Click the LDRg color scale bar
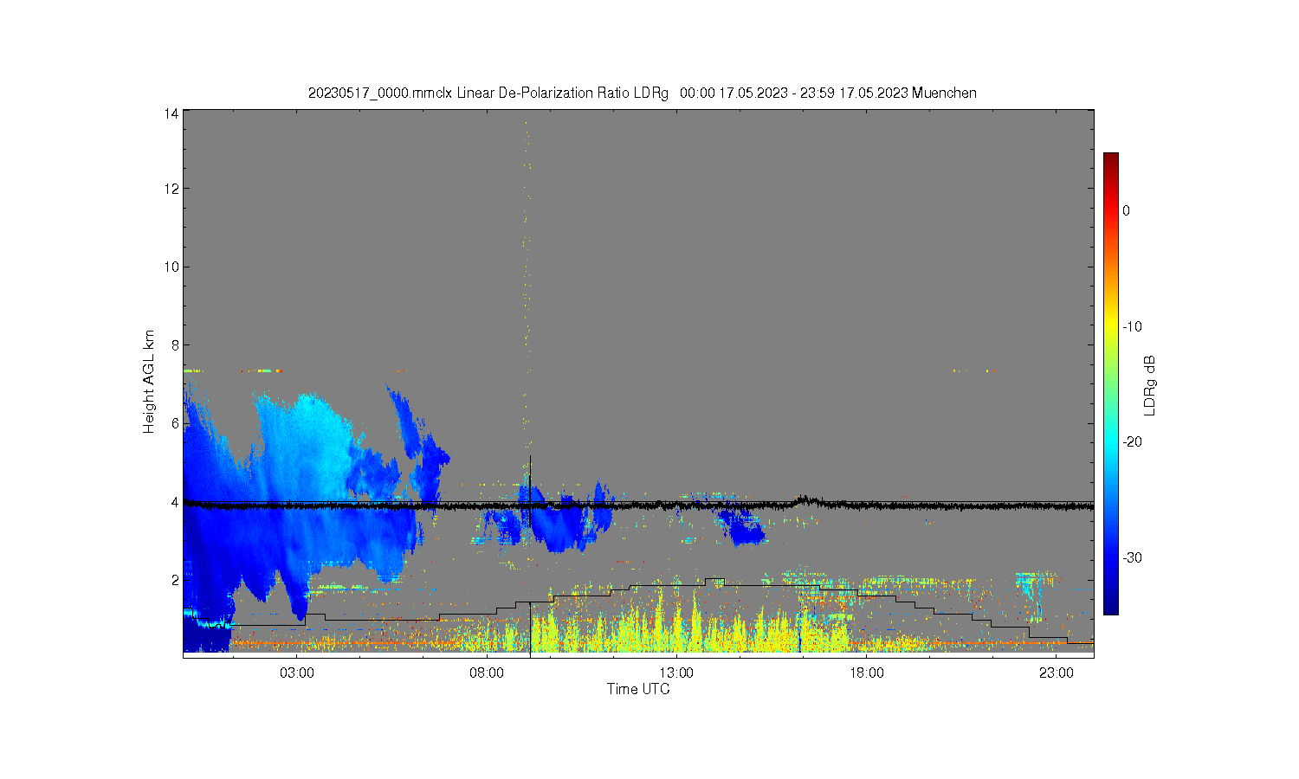Screen dimensions: 1299x779 pyautogui.click(x=1110, y=383)
